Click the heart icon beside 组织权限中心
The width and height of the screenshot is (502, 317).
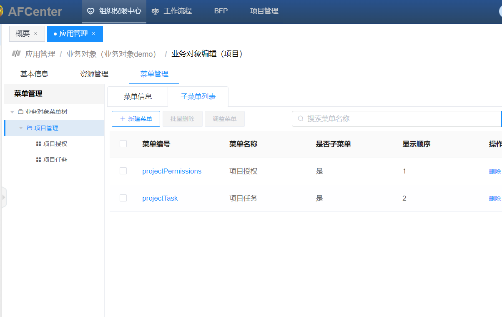pyautogui.click(x=90, y=11)
